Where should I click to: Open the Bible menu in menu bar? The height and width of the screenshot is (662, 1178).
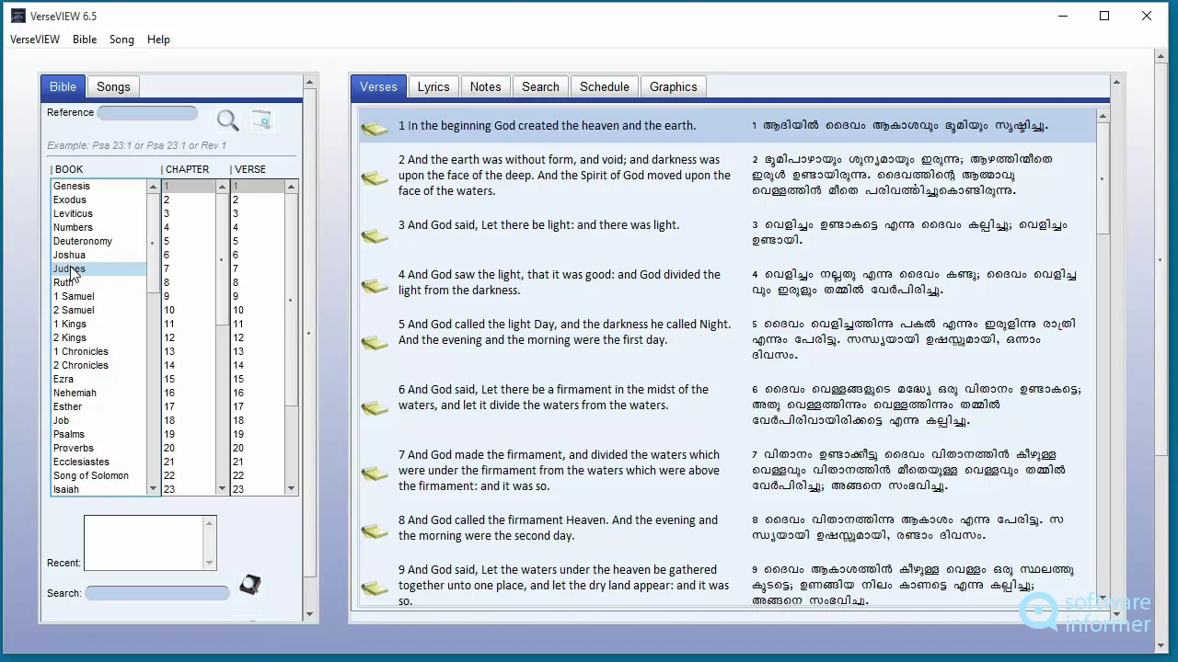pos(85,40)
